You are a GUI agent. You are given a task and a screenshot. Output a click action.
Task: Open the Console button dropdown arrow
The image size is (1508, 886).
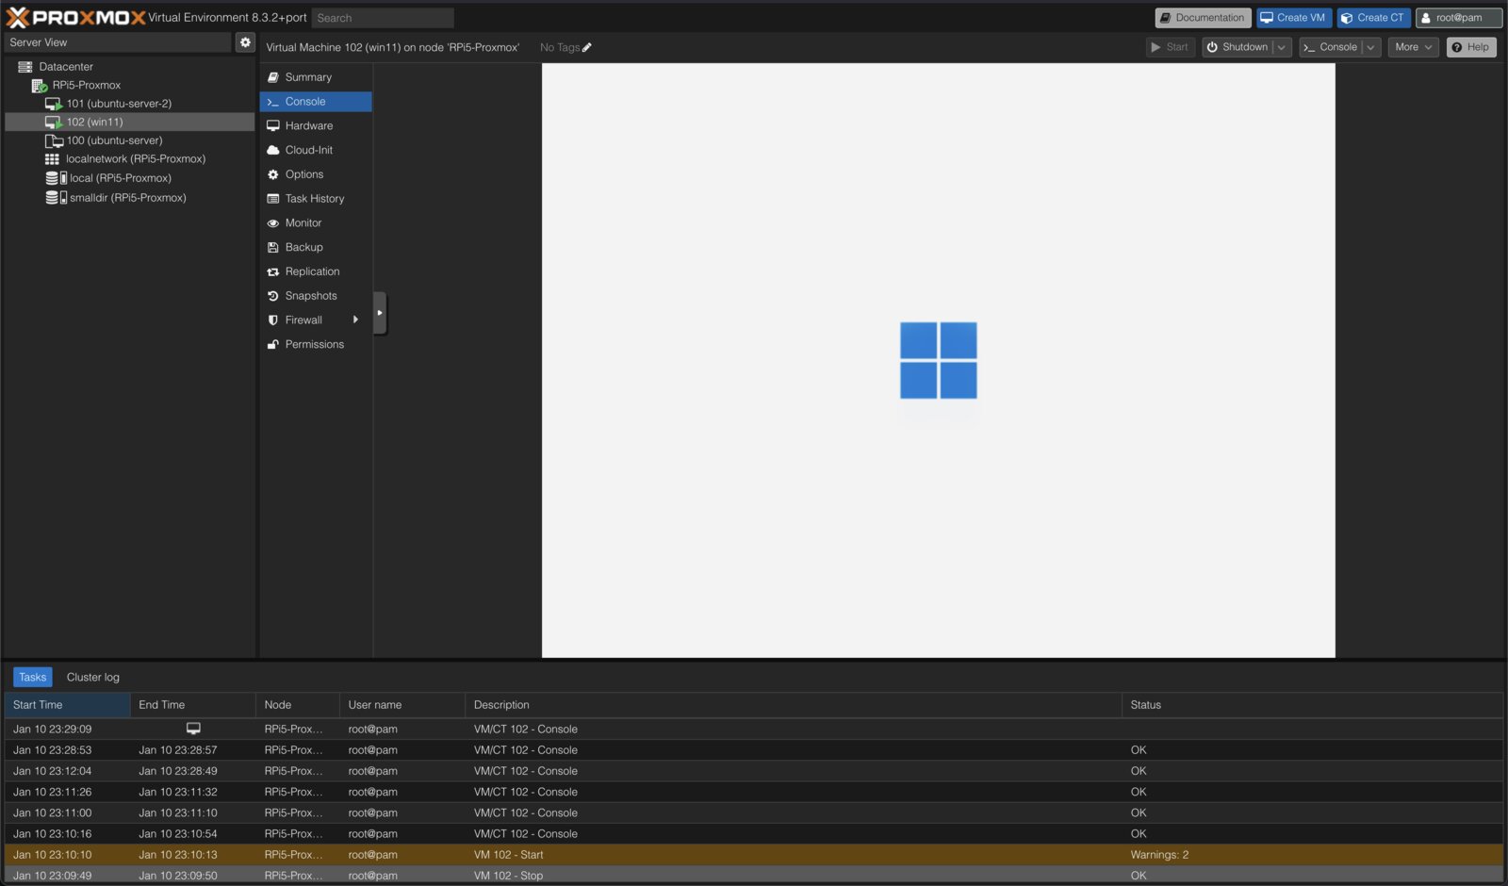tap(1371, 47)
